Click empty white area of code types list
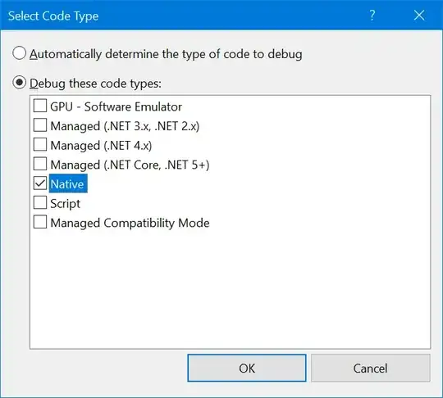This screenshot has width=443, height=398. pyautogui.click(x=230, y=287)
